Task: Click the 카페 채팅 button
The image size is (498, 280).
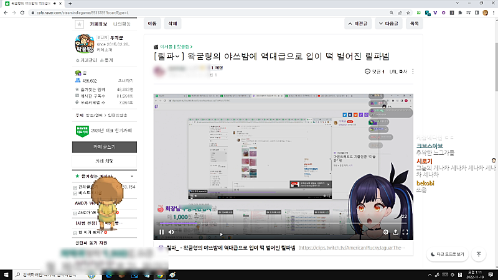Action: point(105,161)
